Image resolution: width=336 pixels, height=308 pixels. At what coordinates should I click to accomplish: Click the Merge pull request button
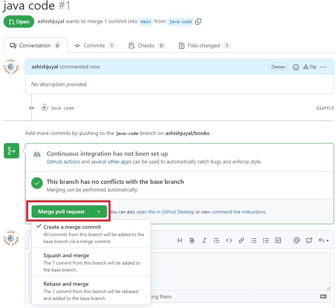62,211
